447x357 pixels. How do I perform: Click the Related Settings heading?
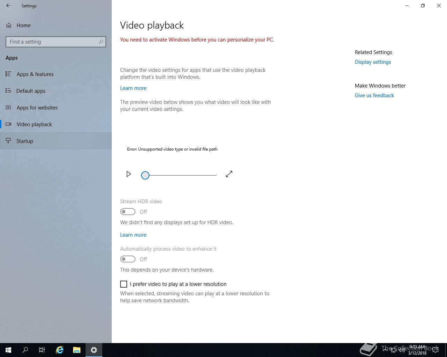pyautogui.click(x=373, y=52)
